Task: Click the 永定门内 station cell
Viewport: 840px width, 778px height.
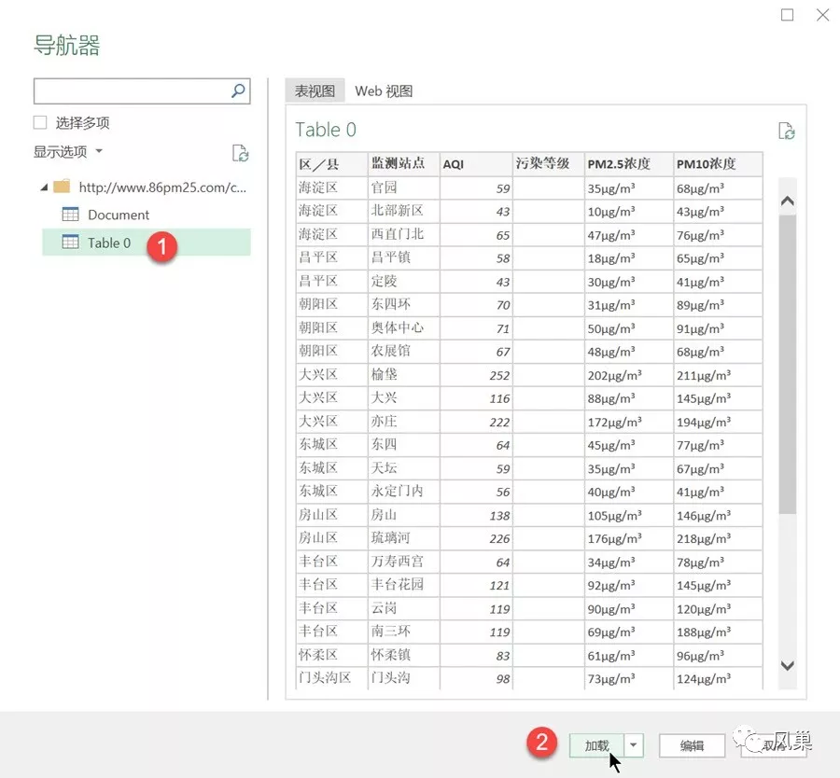Action: point(403,492)
